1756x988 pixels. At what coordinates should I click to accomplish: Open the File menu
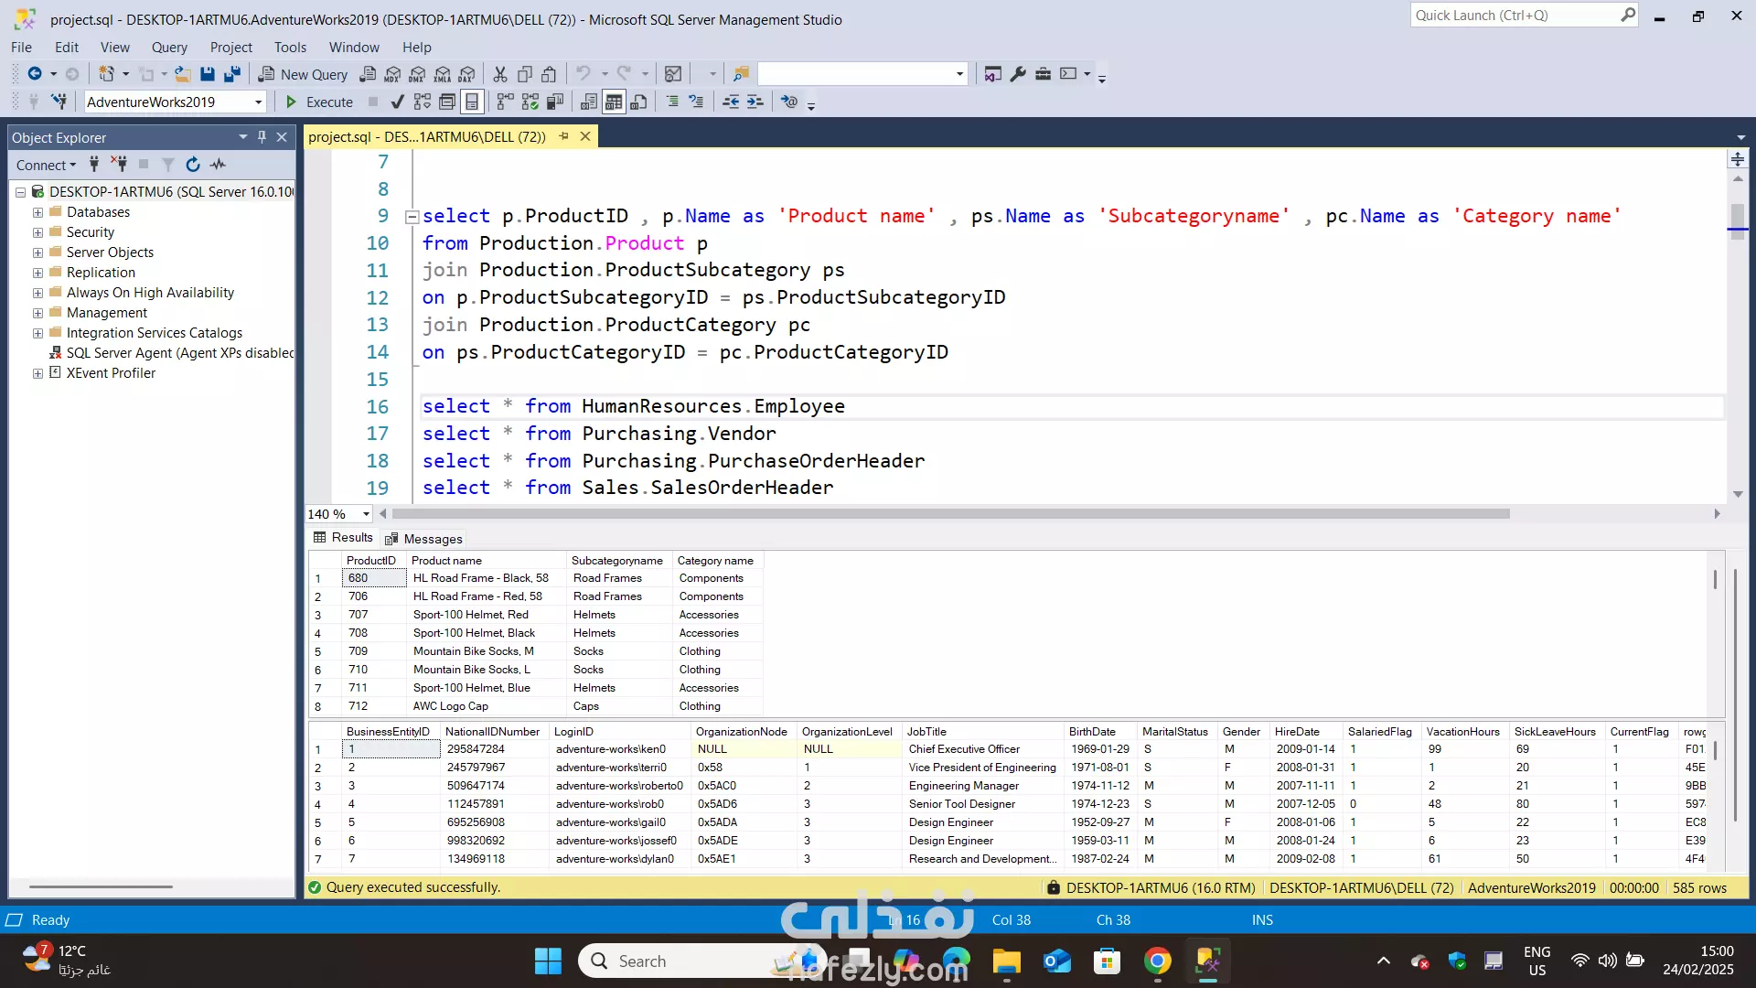(x=21, y=48)
